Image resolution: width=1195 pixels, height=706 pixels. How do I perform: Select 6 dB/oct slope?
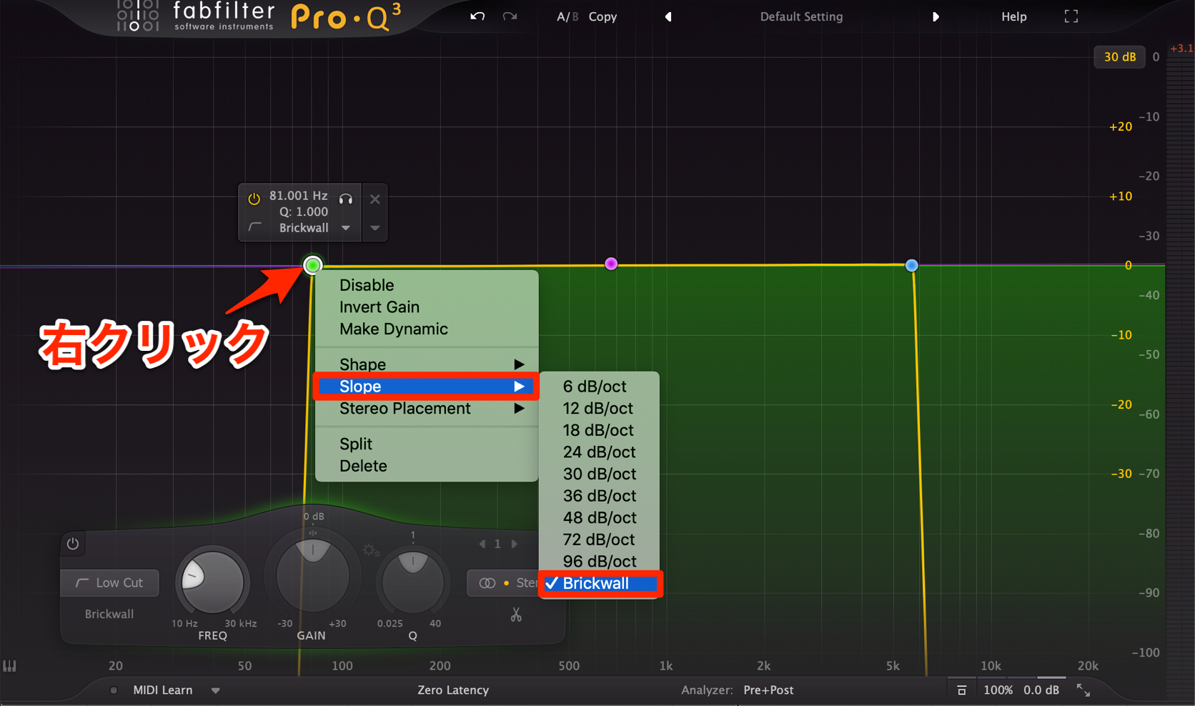click(x=599, y=387)
